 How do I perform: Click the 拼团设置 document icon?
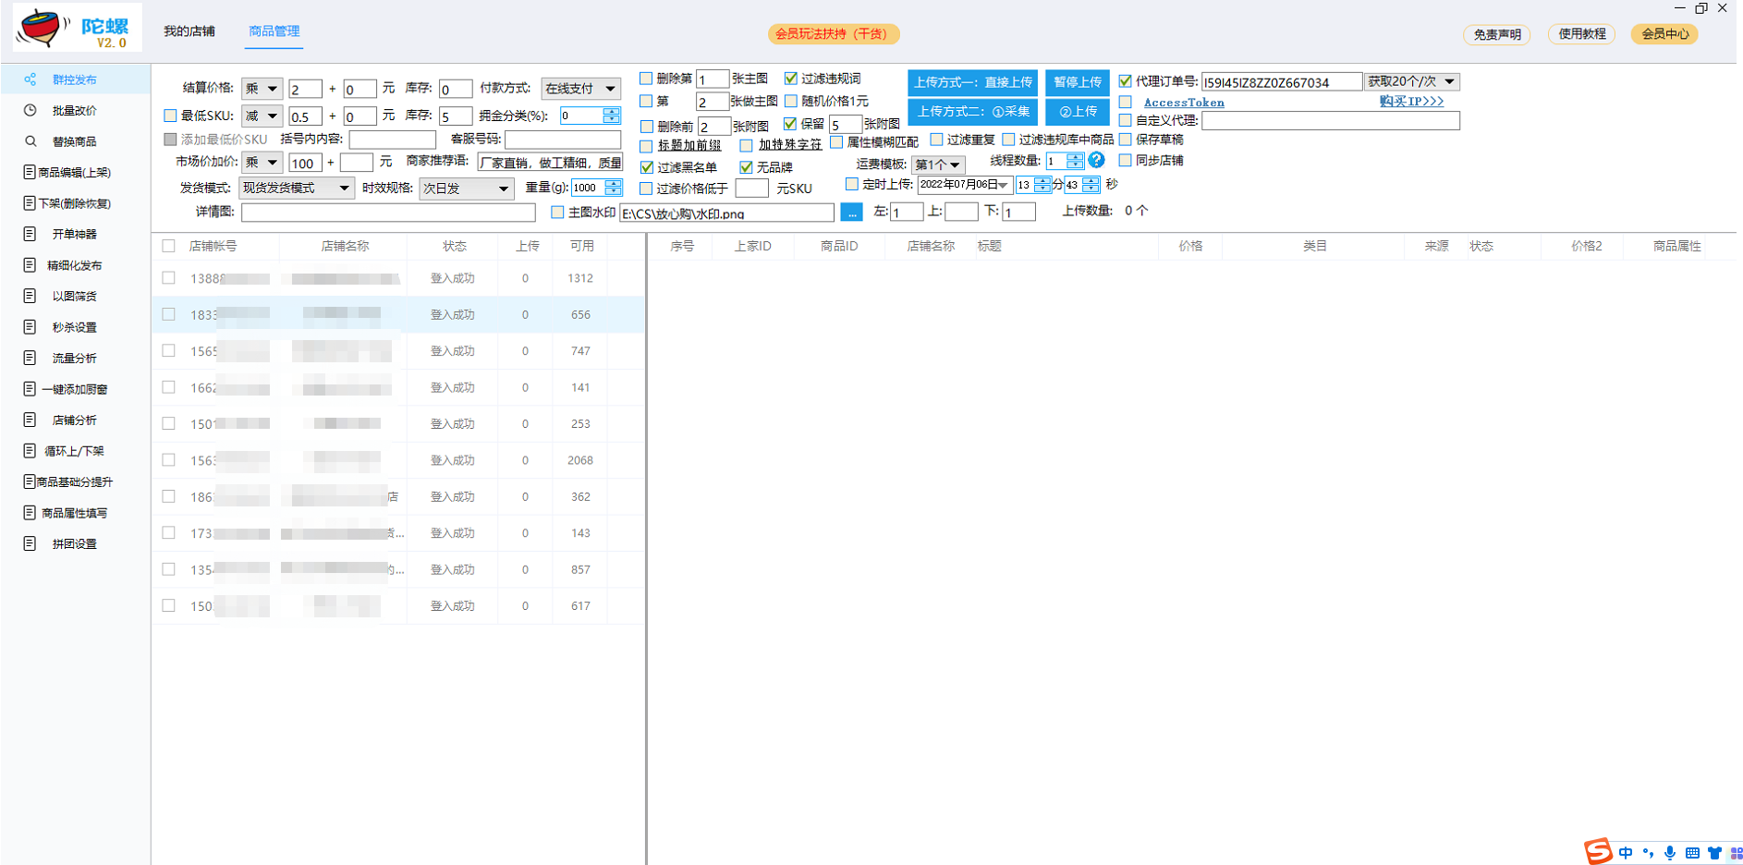click(30, 543)
